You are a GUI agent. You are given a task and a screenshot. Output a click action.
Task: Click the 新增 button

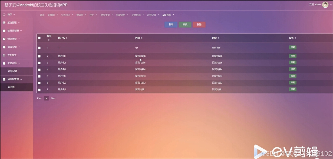[x=171, y=24]
